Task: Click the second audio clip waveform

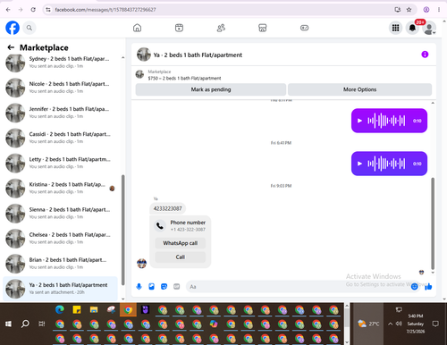Action: coord(386,164)
